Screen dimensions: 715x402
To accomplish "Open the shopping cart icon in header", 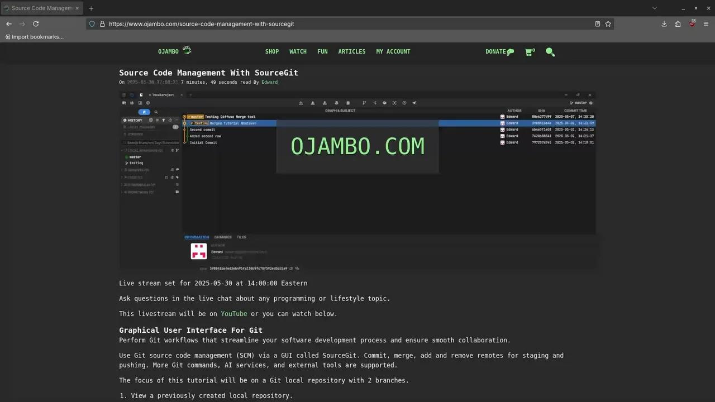I will (529, 51).
